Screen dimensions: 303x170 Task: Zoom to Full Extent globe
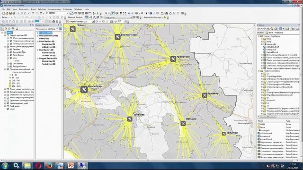117,13
